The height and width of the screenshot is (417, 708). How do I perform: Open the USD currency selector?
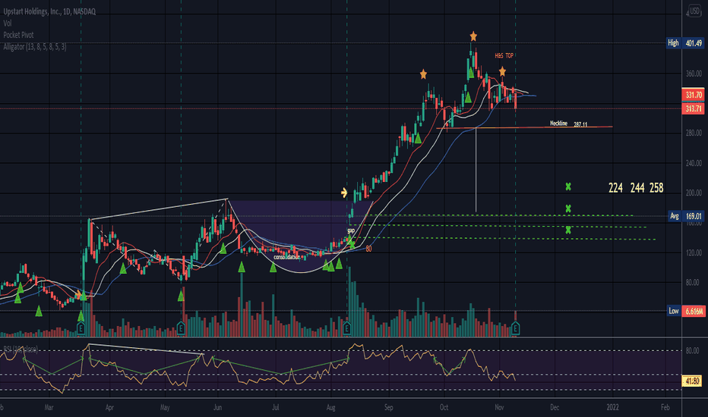pos(694,11)
